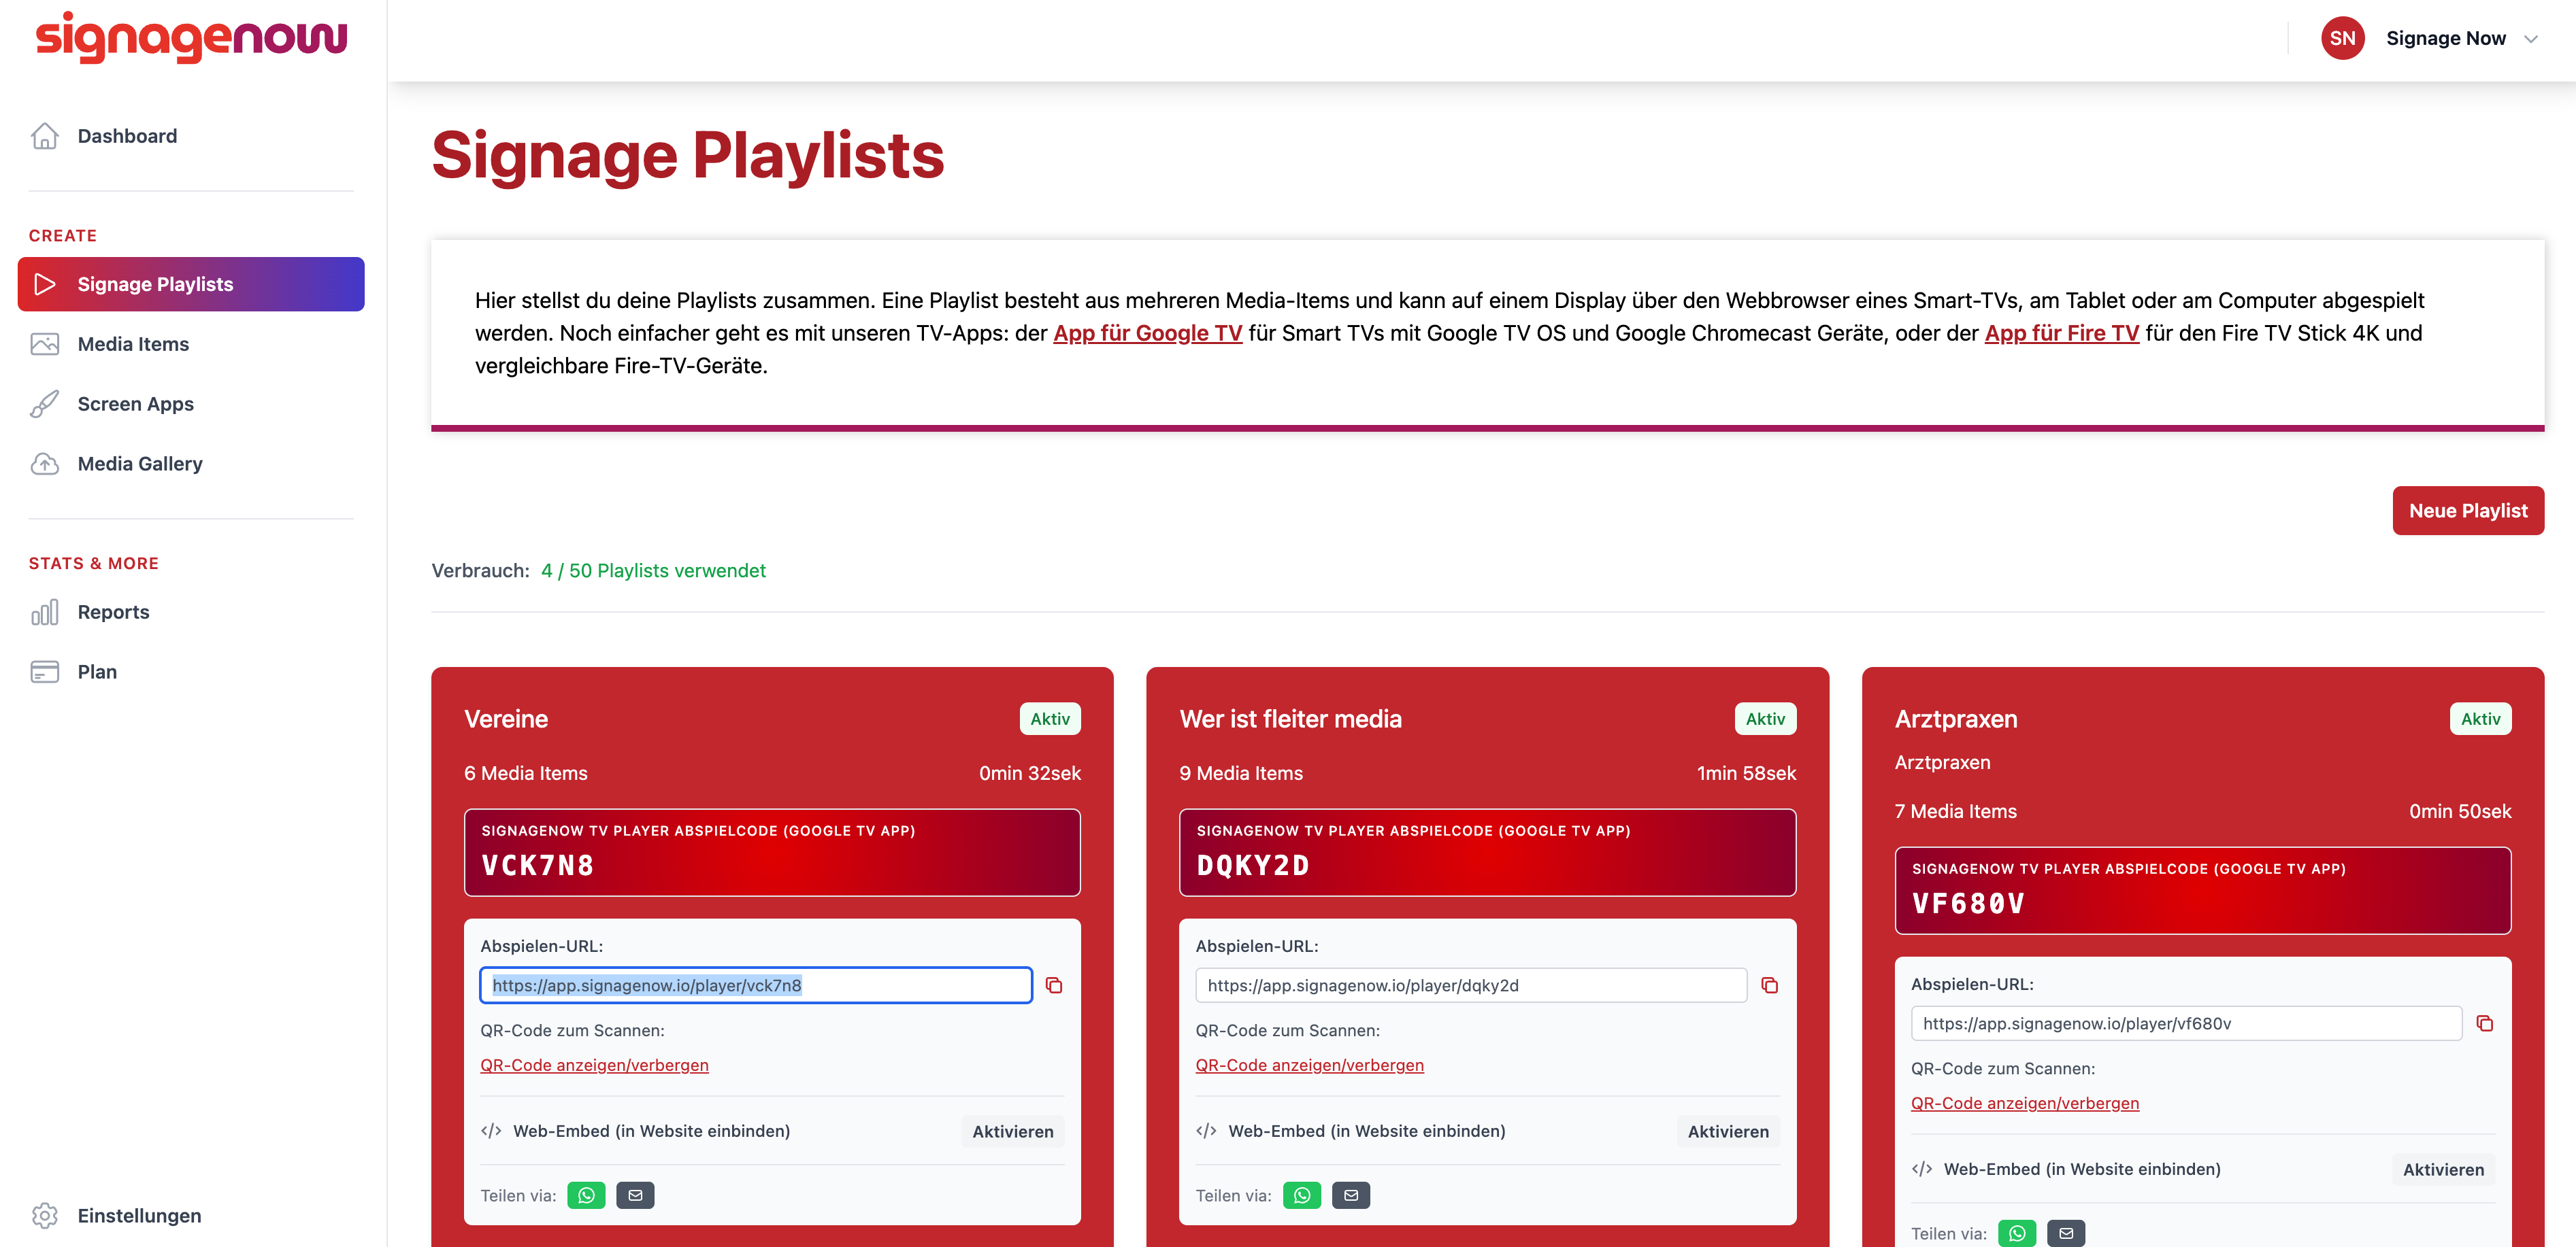Open the Signage Now account dropdown
Screen dimensions: 2576x1247
tap(2462, 38)
